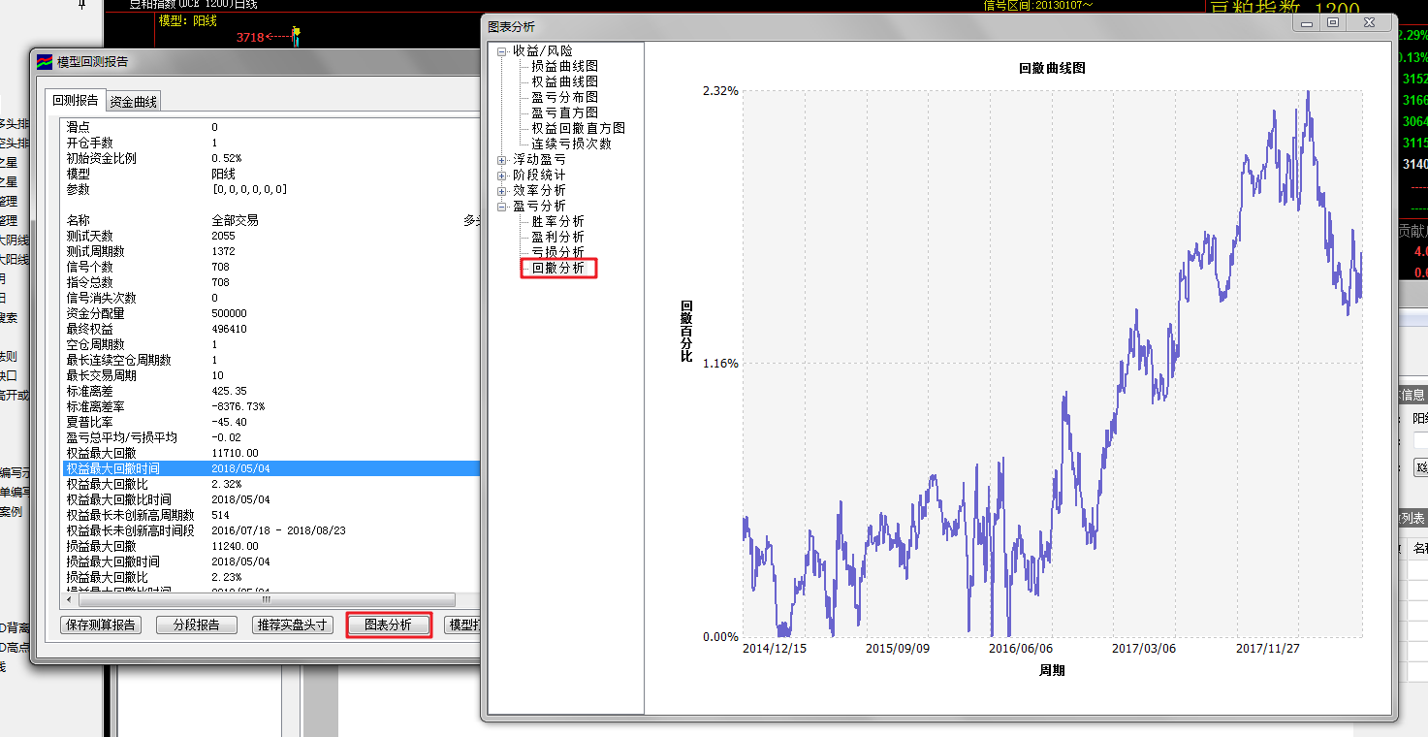Open the 分段报告 button
Screen dimensions: 1428x737
tap(196, 625)
